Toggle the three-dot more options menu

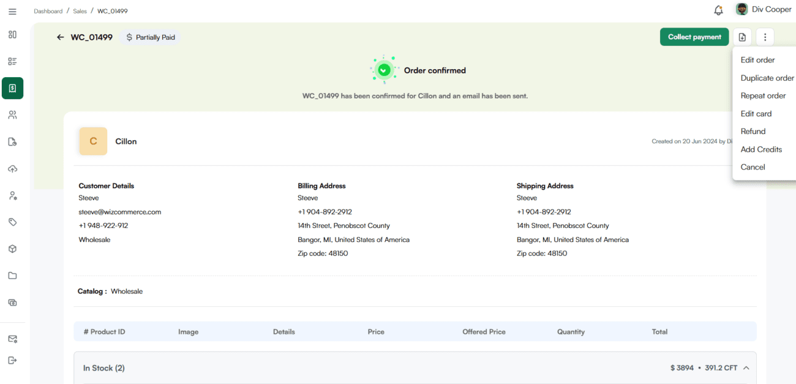click(x=765, y=37)
